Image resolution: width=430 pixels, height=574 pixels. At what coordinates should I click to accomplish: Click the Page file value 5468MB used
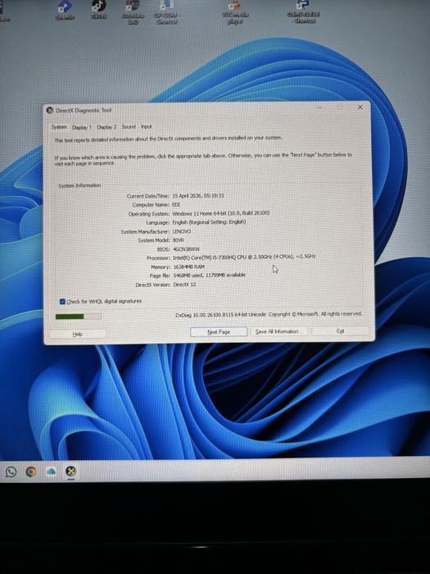pyautogui.click(x=209, y=276)
